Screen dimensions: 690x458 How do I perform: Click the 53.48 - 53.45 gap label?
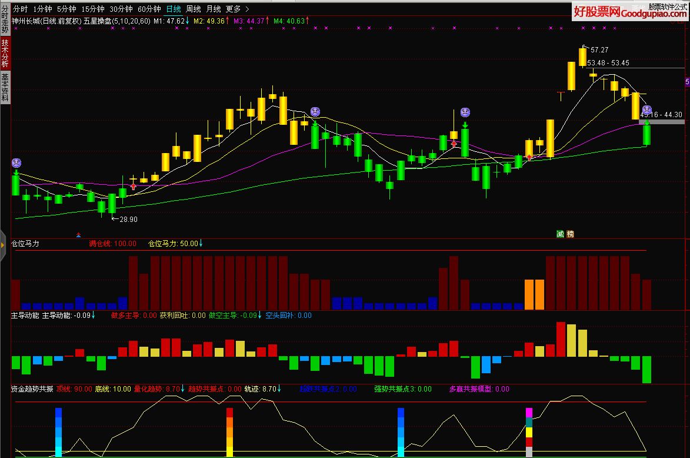tap(608, 63)
